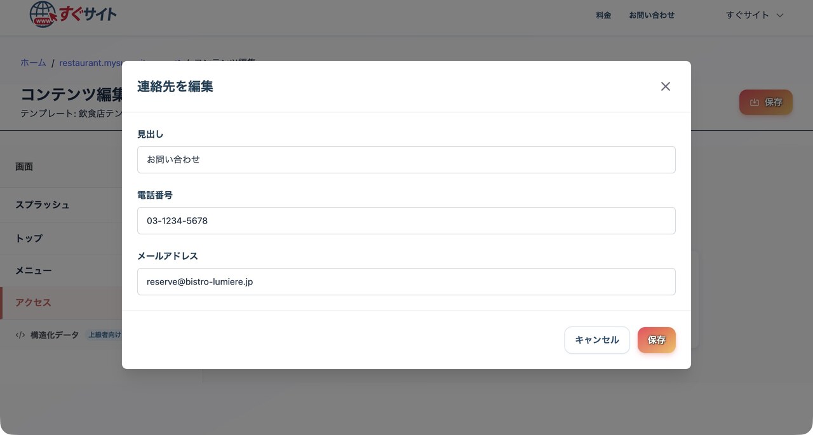Click the メールアドレス field with reserve@bistro-lumiere.jp

[x=406, y=281]
